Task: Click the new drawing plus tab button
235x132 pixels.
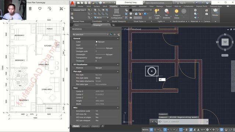Action: (x=113, y=25)
